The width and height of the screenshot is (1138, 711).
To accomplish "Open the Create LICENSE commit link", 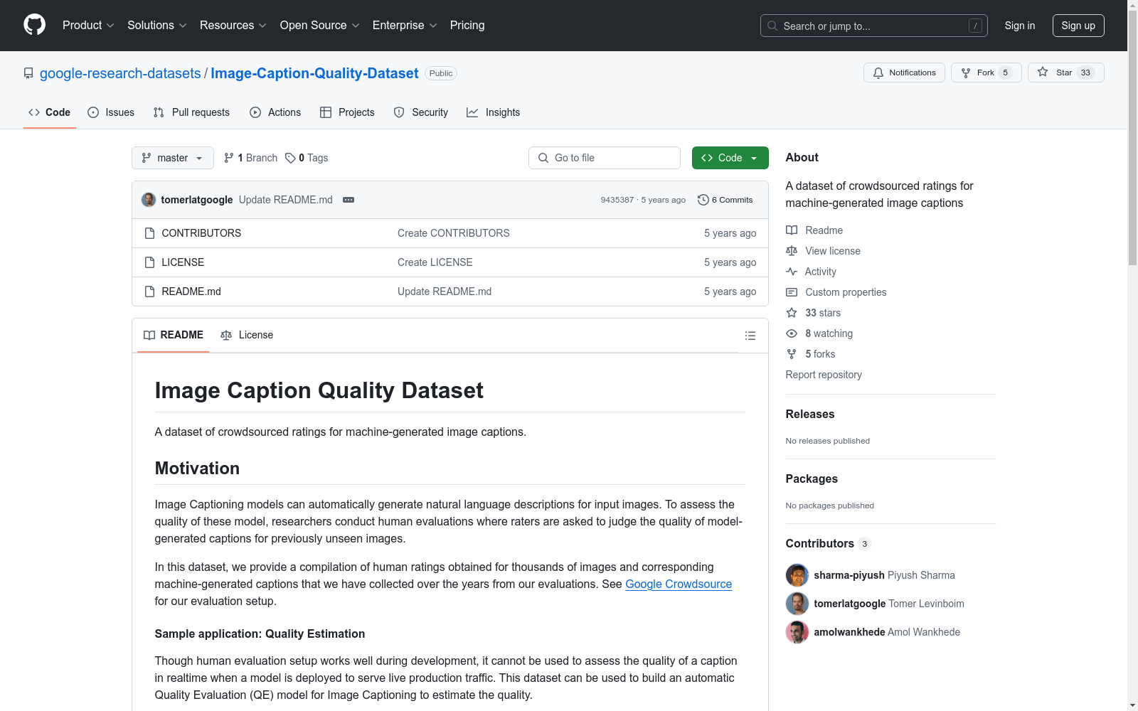I will [435, 262].
